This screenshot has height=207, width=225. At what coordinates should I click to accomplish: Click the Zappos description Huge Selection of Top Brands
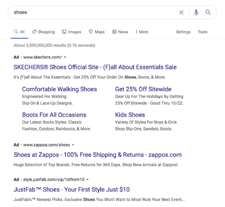(x=96, y=165)
